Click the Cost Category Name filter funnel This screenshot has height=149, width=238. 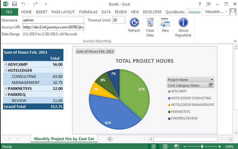point(211,85)
